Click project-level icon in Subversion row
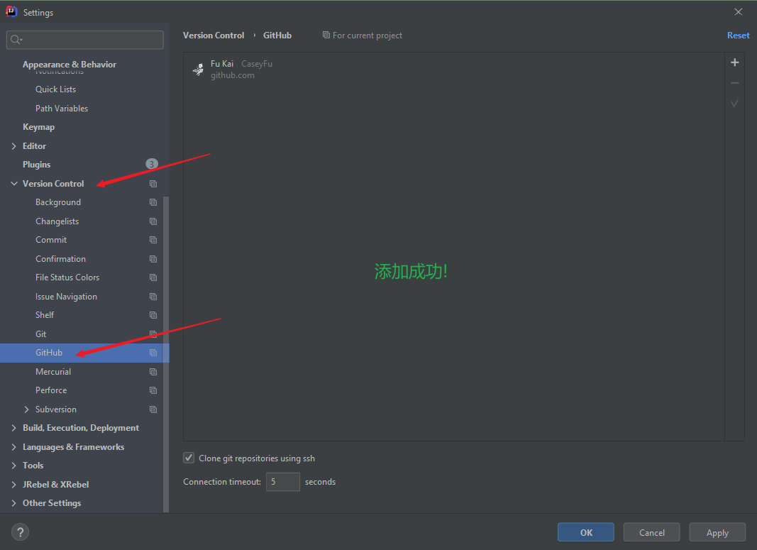The height and width of the screenshot is (550, 757). point(153,409)
